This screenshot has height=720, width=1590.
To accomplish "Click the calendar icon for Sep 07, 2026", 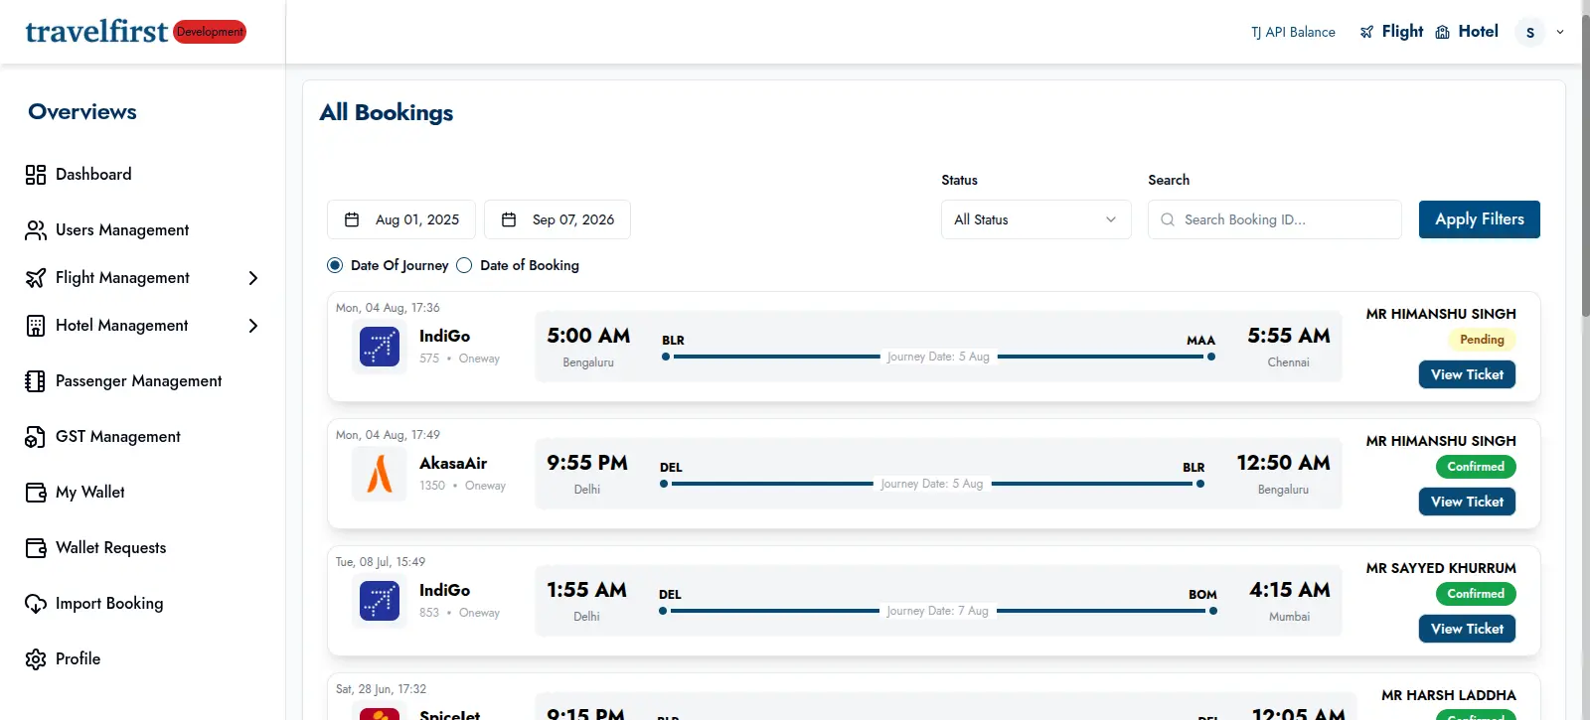I will [x=509, y=219].
